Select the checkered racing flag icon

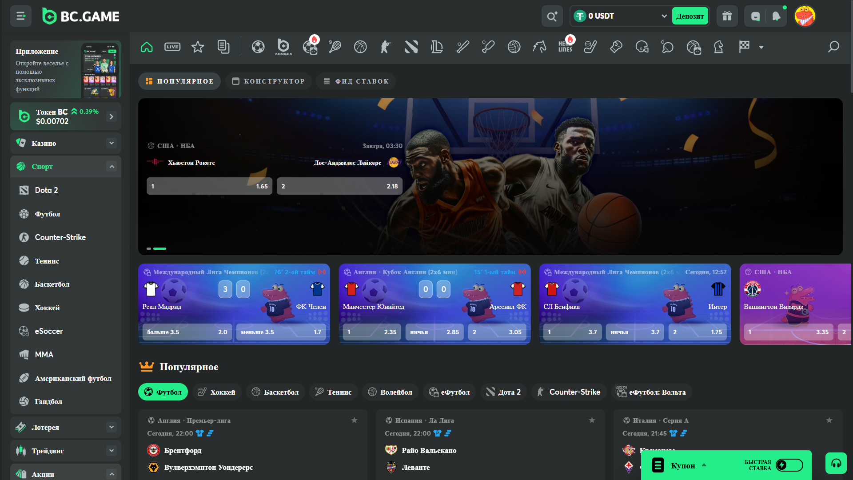(744, 47)
